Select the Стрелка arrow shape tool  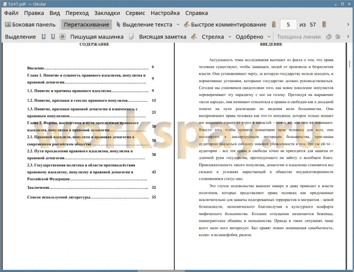pos(213,37)
